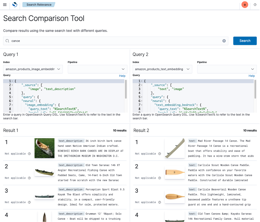
Task: Open the Query 1 Index dropdown
Action: click(x=33, y=69)
